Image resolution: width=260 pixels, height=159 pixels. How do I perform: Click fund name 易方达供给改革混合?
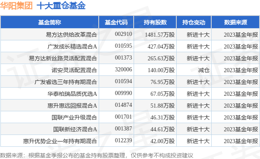[71, 35]
